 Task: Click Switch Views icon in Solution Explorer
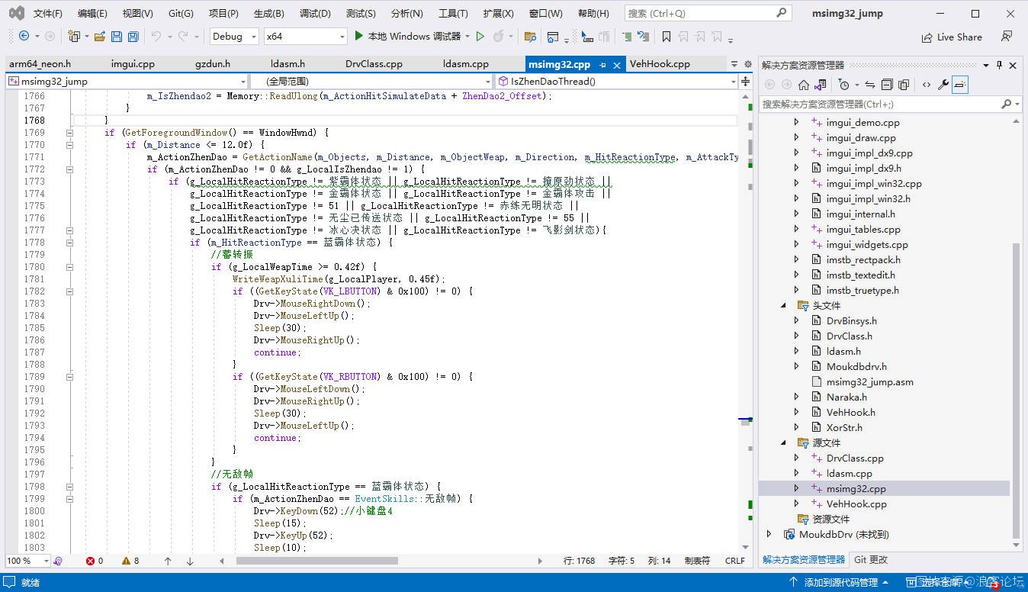click(x=821, y=85)
